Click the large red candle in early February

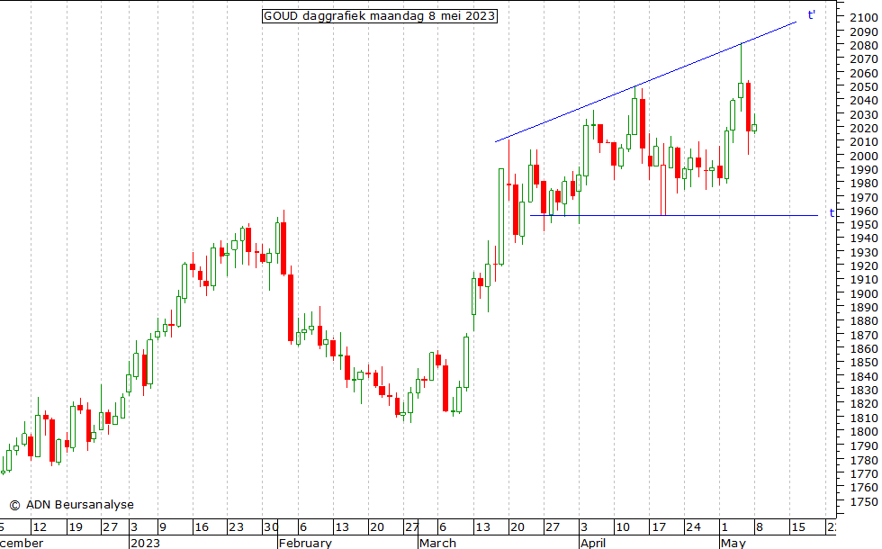click(291, 308)
